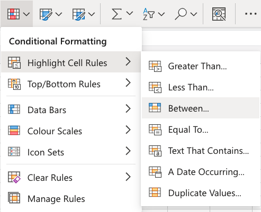This screenshot has height=212, width=261.
Task: Click the Sort & Filter icon
Action: [149, 14]
